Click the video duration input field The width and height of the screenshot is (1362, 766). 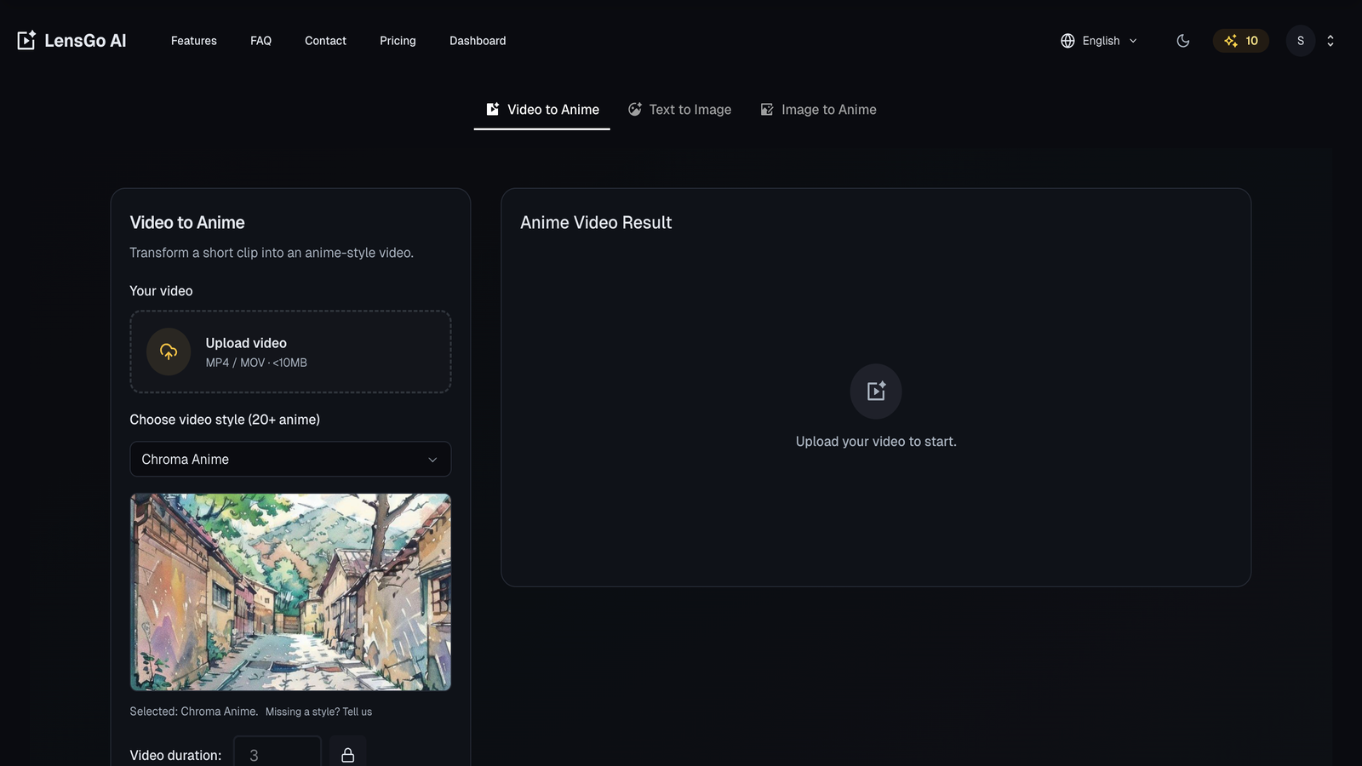(x=277, y=754)
